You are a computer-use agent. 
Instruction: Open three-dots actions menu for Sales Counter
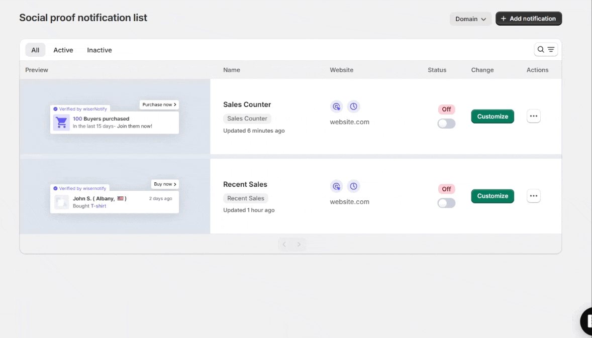(x=534, y=116)
